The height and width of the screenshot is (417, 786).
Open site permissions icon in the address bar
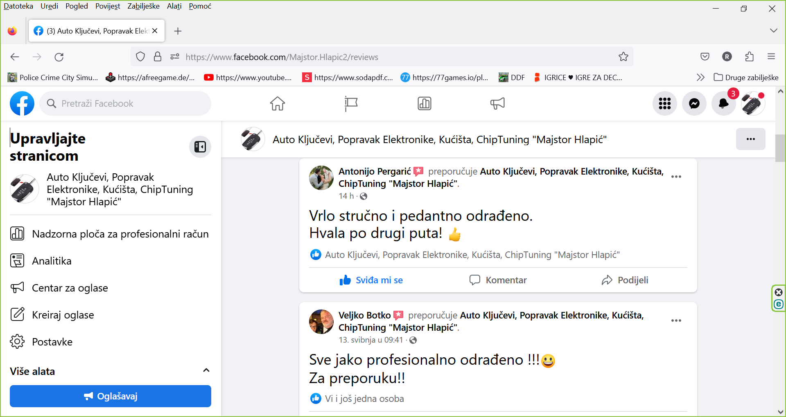175,57
